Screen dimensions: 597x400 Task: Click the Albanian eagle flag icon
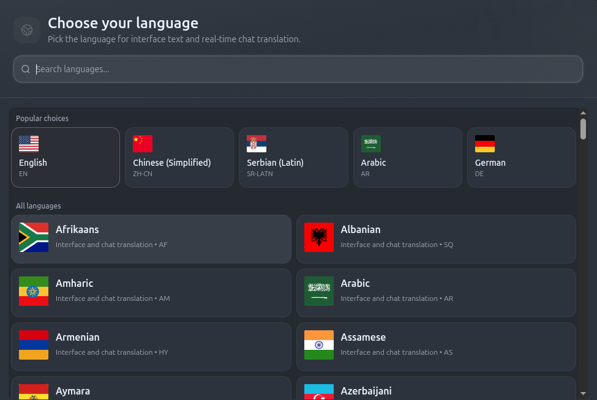319,237
